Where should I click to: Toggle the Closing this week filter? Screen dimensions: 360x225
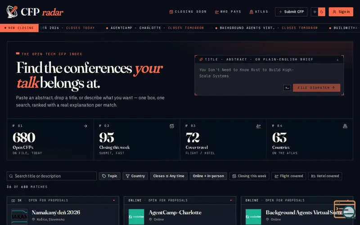click(249, 176)
